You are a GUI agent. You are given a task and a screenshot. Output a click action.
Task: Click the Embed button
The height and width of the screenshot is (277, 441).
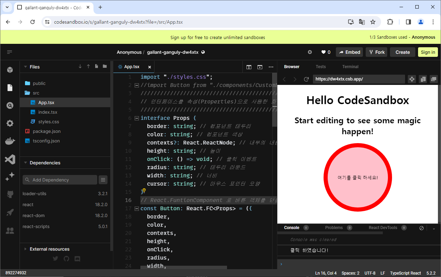tap(349, 52)
